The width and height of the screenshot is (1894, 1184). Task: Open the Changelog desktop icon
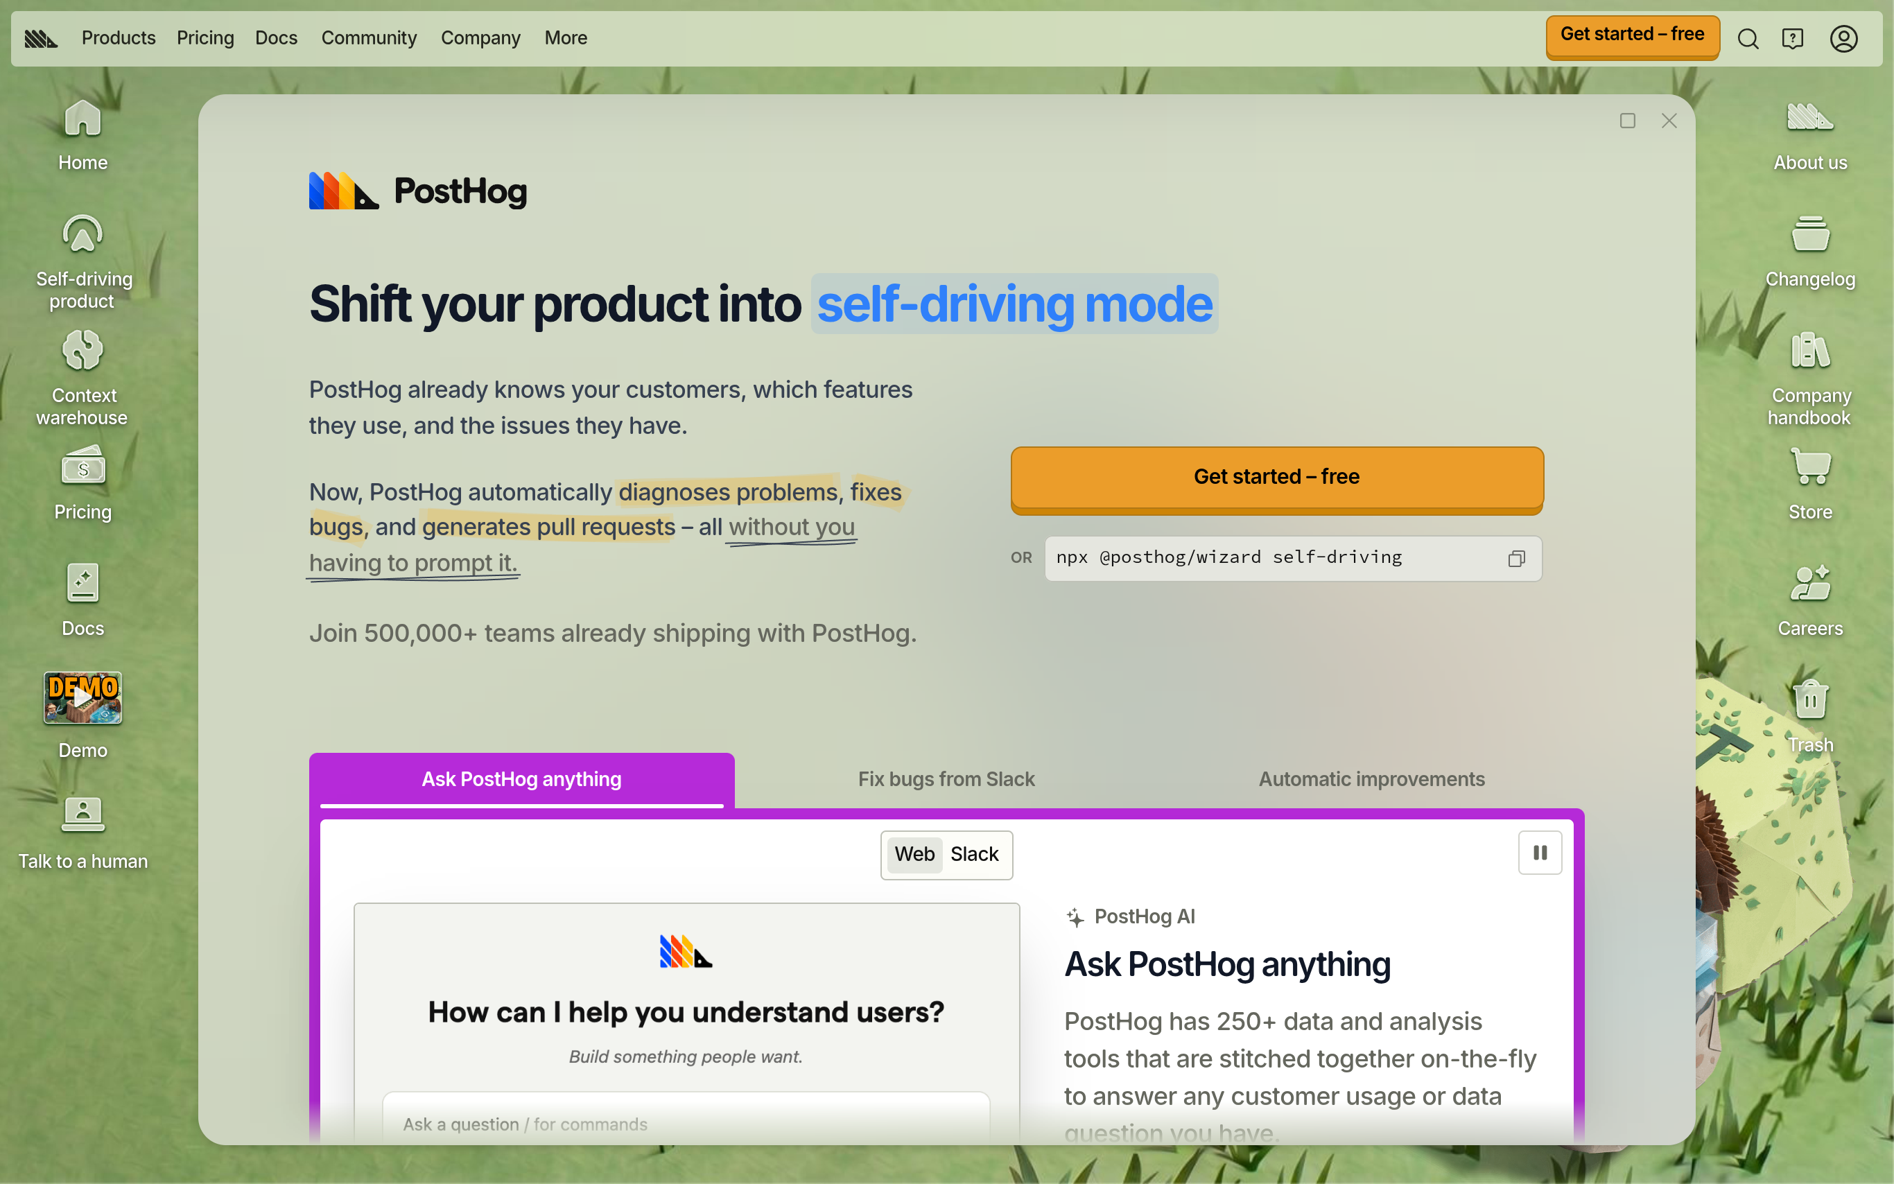point(1810,252)
